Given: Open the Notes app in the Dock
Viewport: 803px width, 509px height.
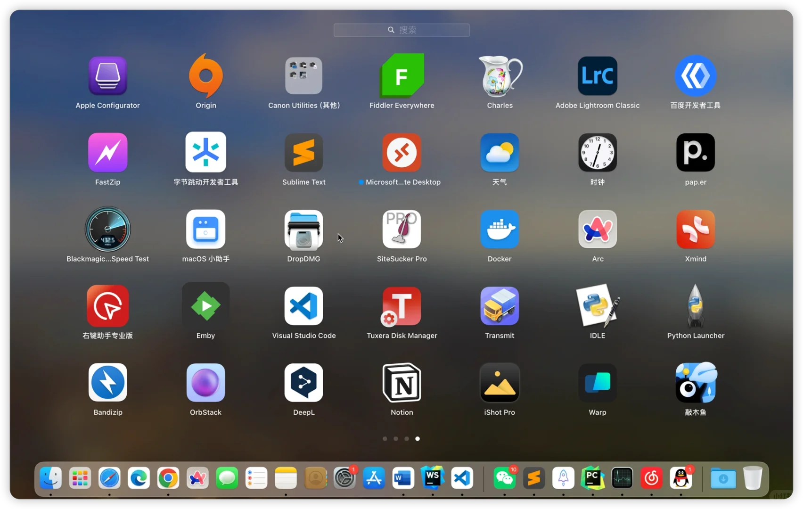Looking at the screenshot, I should (286, 478).
